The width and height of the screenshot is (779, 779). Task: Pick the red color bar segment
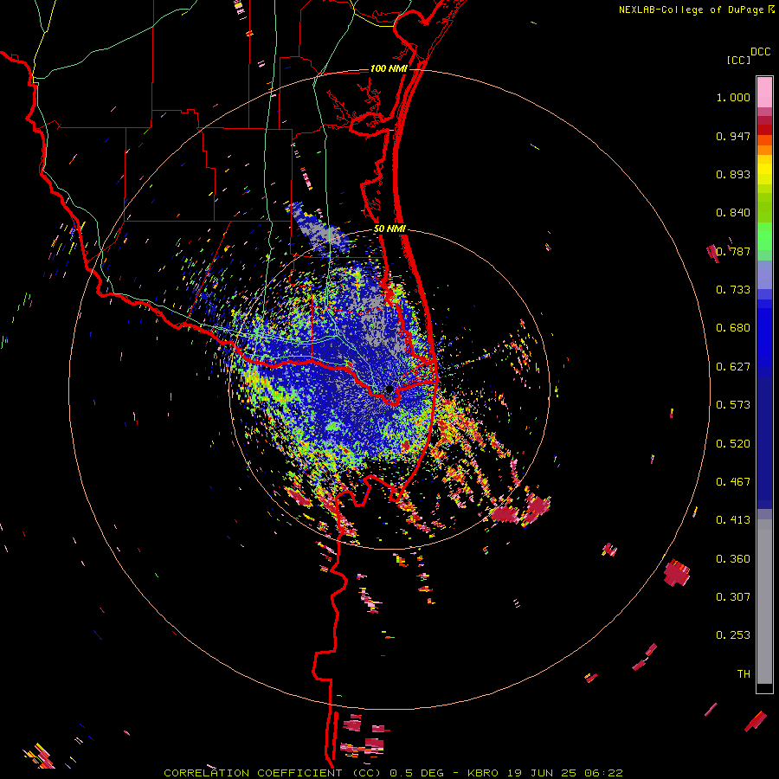[764, 130]
